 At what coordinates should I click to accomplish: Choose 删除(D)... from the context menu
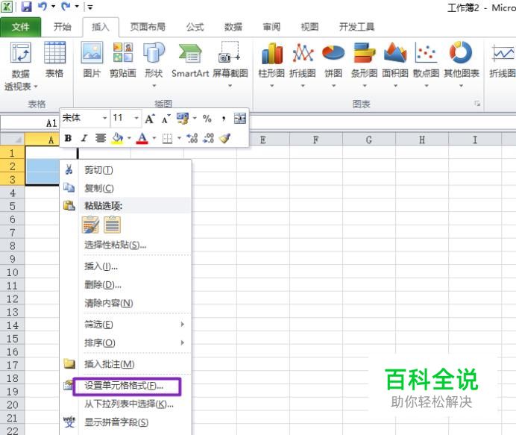(x=125, y=284)
